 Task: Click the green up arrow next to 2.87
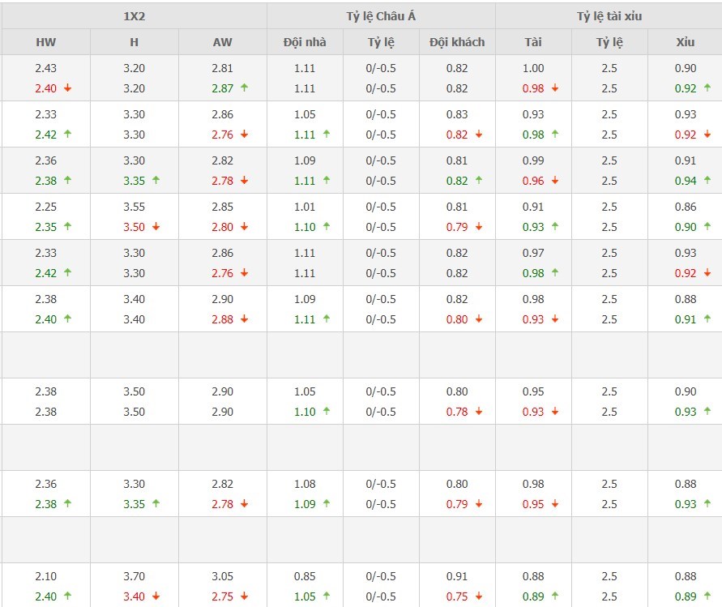point(244,88)
